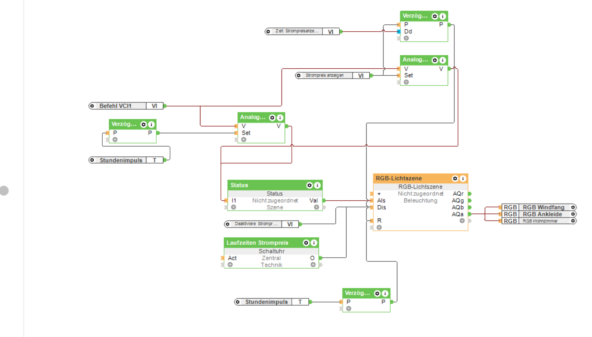Screen dimensions: 592x337
Task: Select the RGB Windfang output label
Action: click(544, 207)
